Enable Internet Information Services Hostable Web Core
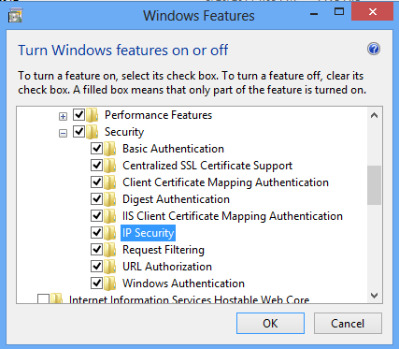The image size is (399, 349). 43,299
